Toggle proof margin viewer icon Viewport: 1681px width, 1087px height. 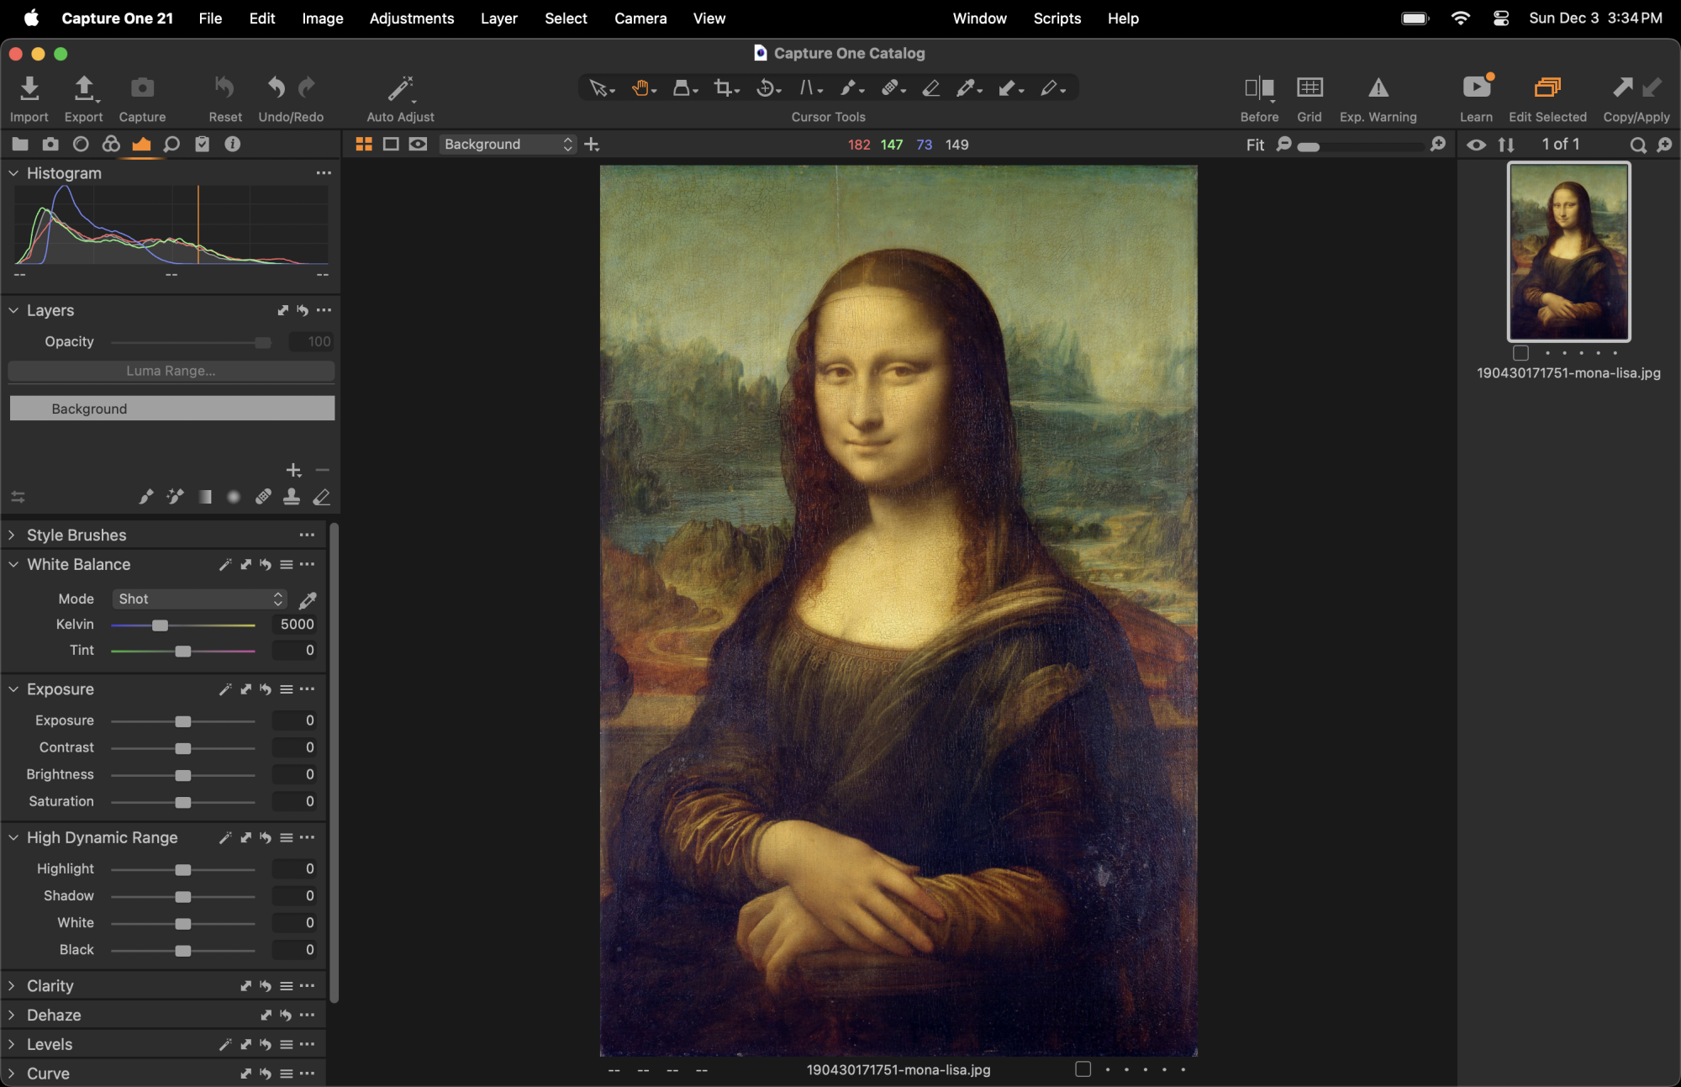click(x=418, y=145)
